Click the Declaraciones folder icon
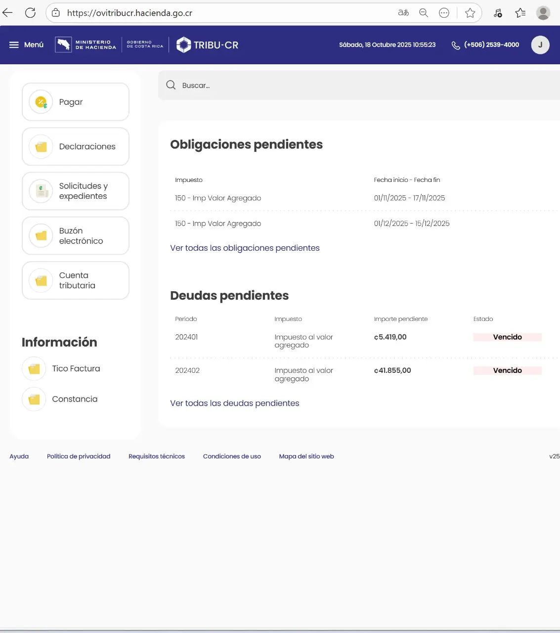560x633 pixels. tap(41, 147)
